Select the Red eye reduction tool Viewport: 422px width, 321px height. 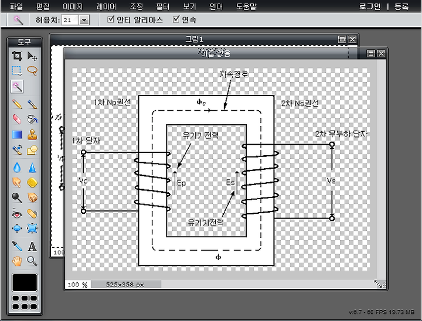point(17,214)
